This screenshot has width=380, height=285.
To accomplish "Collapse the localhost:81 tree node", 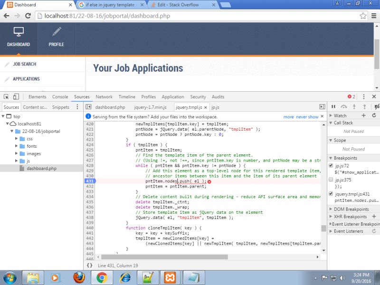I will 8,123.
